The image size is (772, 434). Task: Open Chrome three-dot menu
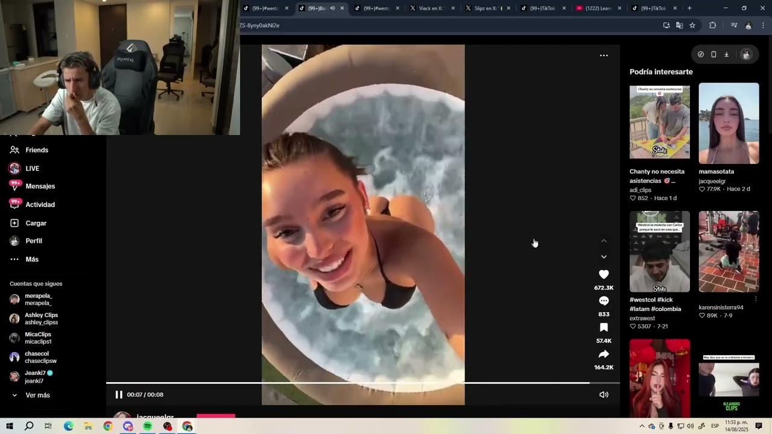[x=763, y=25]
